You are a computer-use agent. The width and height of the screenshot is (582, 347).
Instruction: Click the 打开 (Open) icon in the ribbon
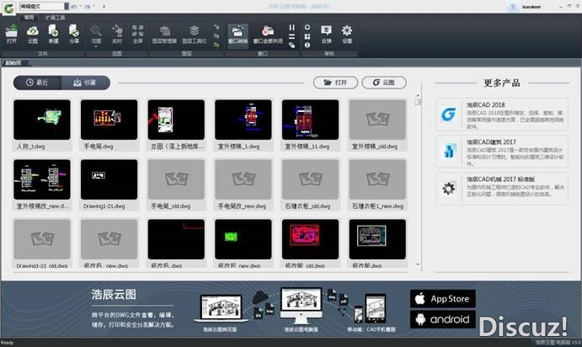[x=12, y=32]
